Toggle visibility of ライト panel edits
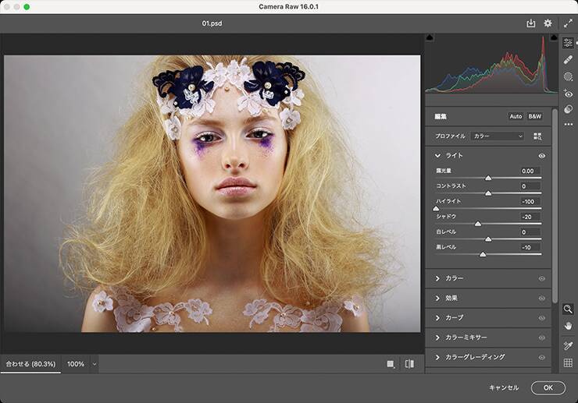This screenshot has height=403, width=578. click(x=541, y=156)
